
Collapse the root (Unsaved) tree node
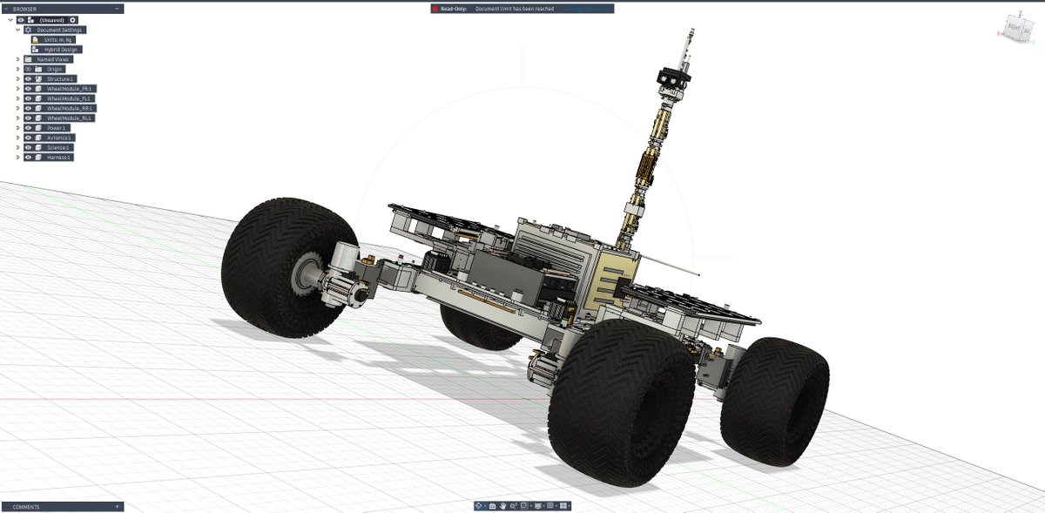coord(10,20)
